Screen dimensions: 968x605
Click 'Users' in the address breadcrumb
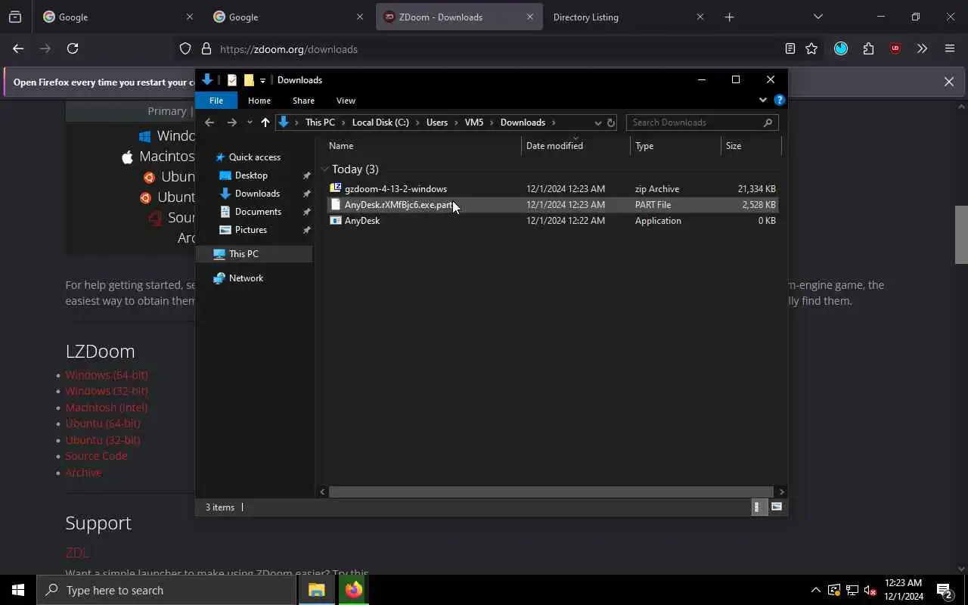click(x=437, y=123)
